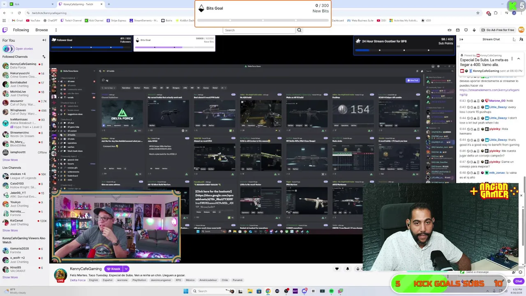This screenshot has width=526, height=296.
Task: Open deusamir channel in sidebar
Action: (x=25, y=103)
